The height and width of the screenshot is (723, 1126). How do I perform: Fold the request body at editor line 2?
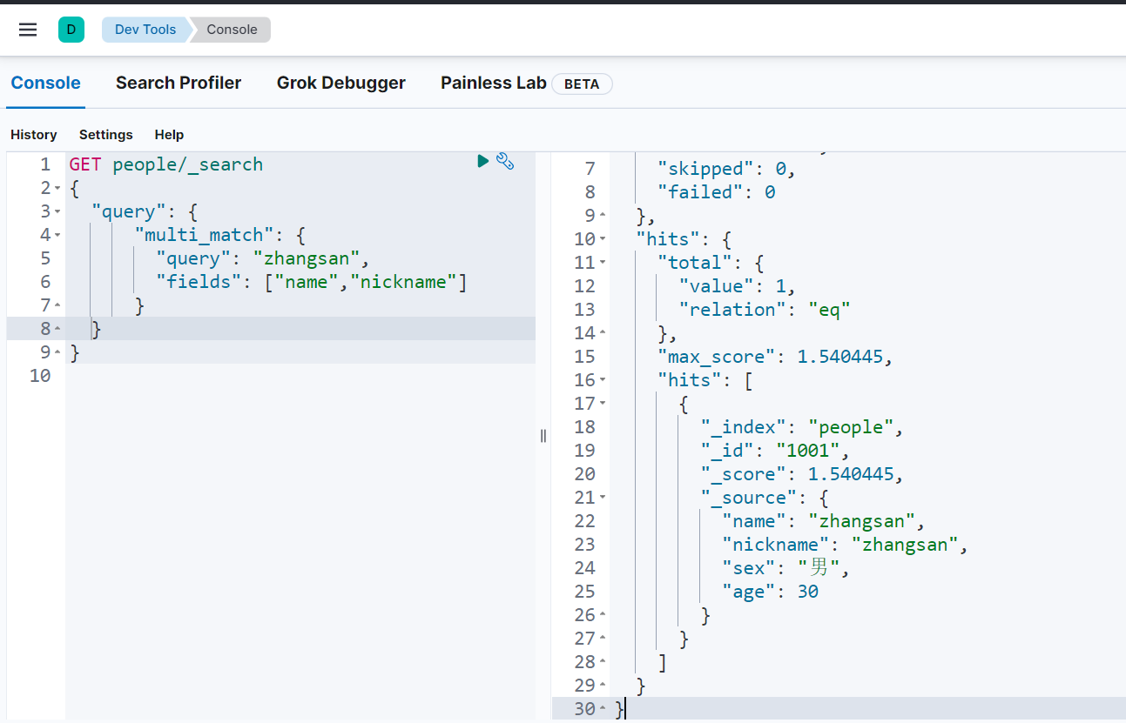click(x=57, y=189)
